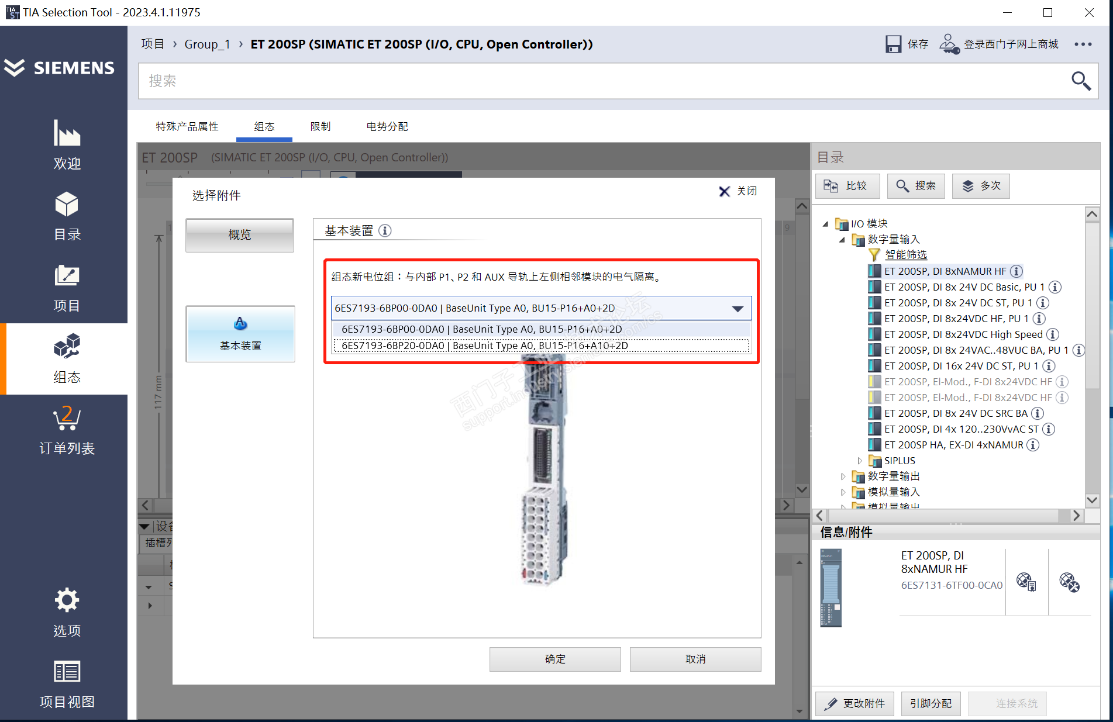Open the 目录 catalog section in sidebar

click(x=67, y=216)
